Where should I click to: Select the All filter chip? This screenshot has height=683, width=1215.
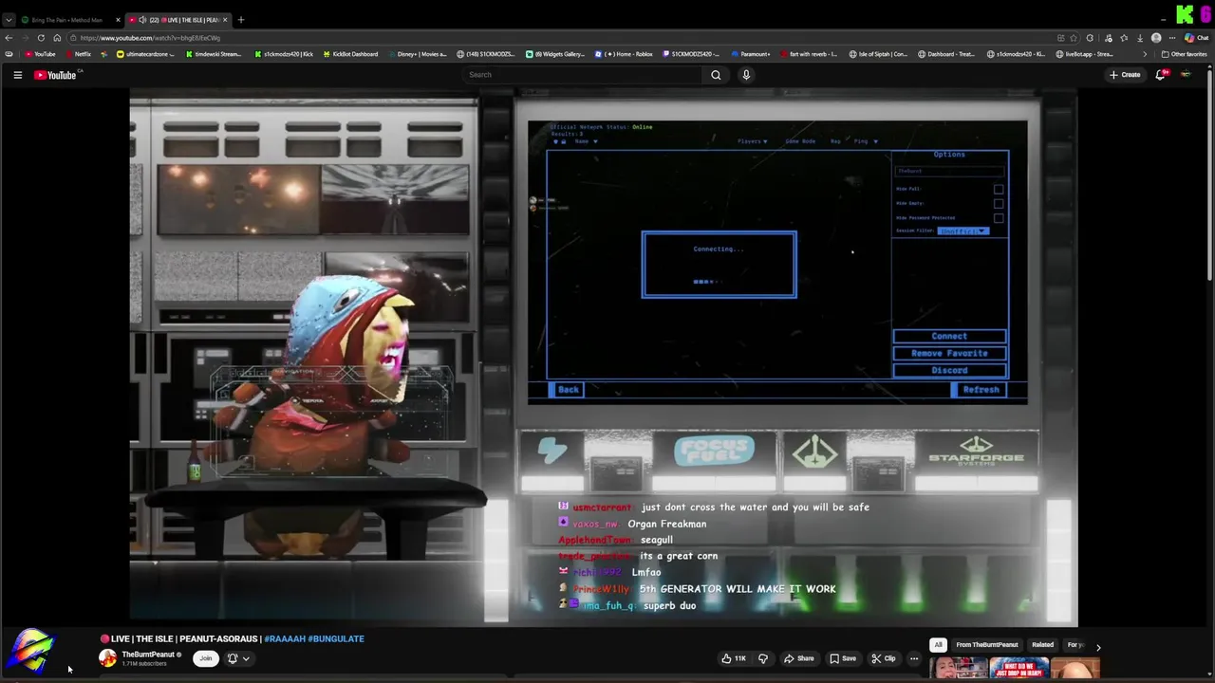938,645
